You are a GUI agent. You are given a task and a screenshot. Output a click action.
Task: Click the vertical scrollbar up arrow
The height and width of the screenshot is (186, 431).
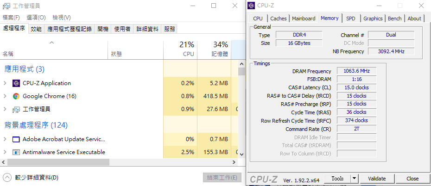[241, 64]
